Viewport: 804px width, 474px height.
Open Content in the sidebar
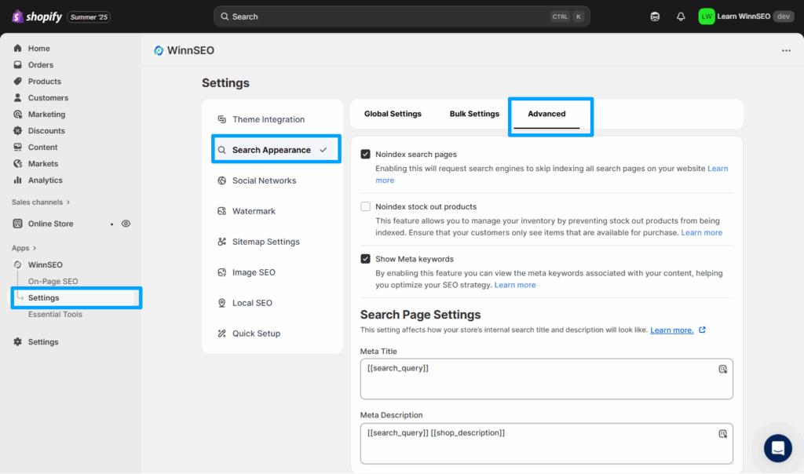(42, 147)
